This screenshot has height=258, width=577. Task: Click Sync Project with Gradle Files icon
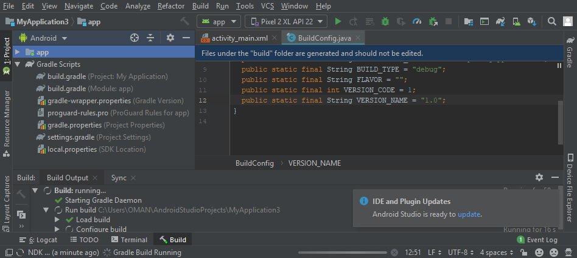(x=500, y=22)
